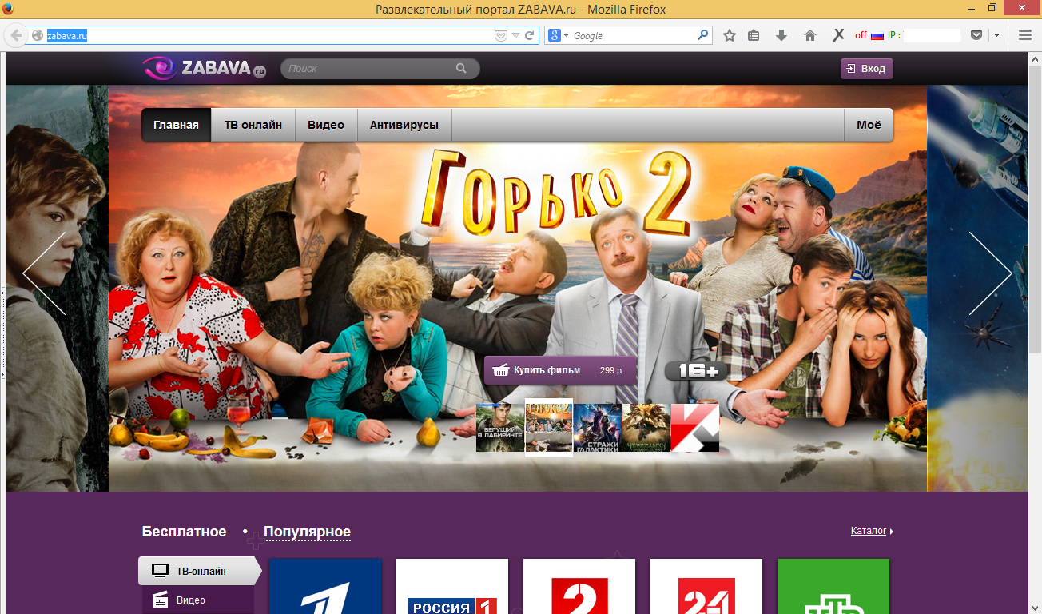
Task: Open the Моё tab
Action: pos(869,125)
